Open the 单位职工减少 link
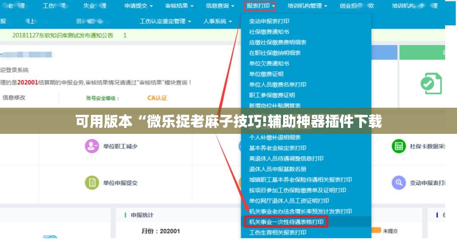The image size is (457, 242). click(x=120, y=146)
